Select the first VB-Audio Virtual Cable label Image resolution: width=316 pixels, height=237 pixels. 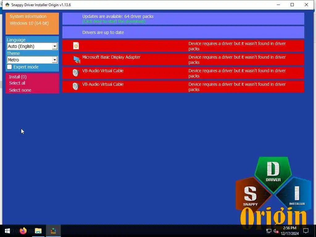tap(103, 71)
